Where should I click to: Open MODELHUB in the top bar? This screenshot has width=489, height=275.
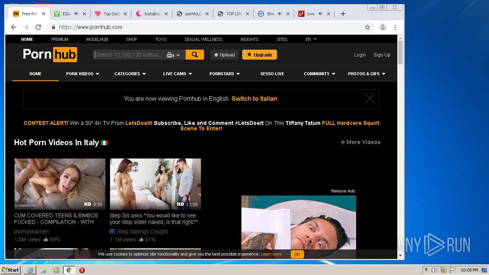97,39
